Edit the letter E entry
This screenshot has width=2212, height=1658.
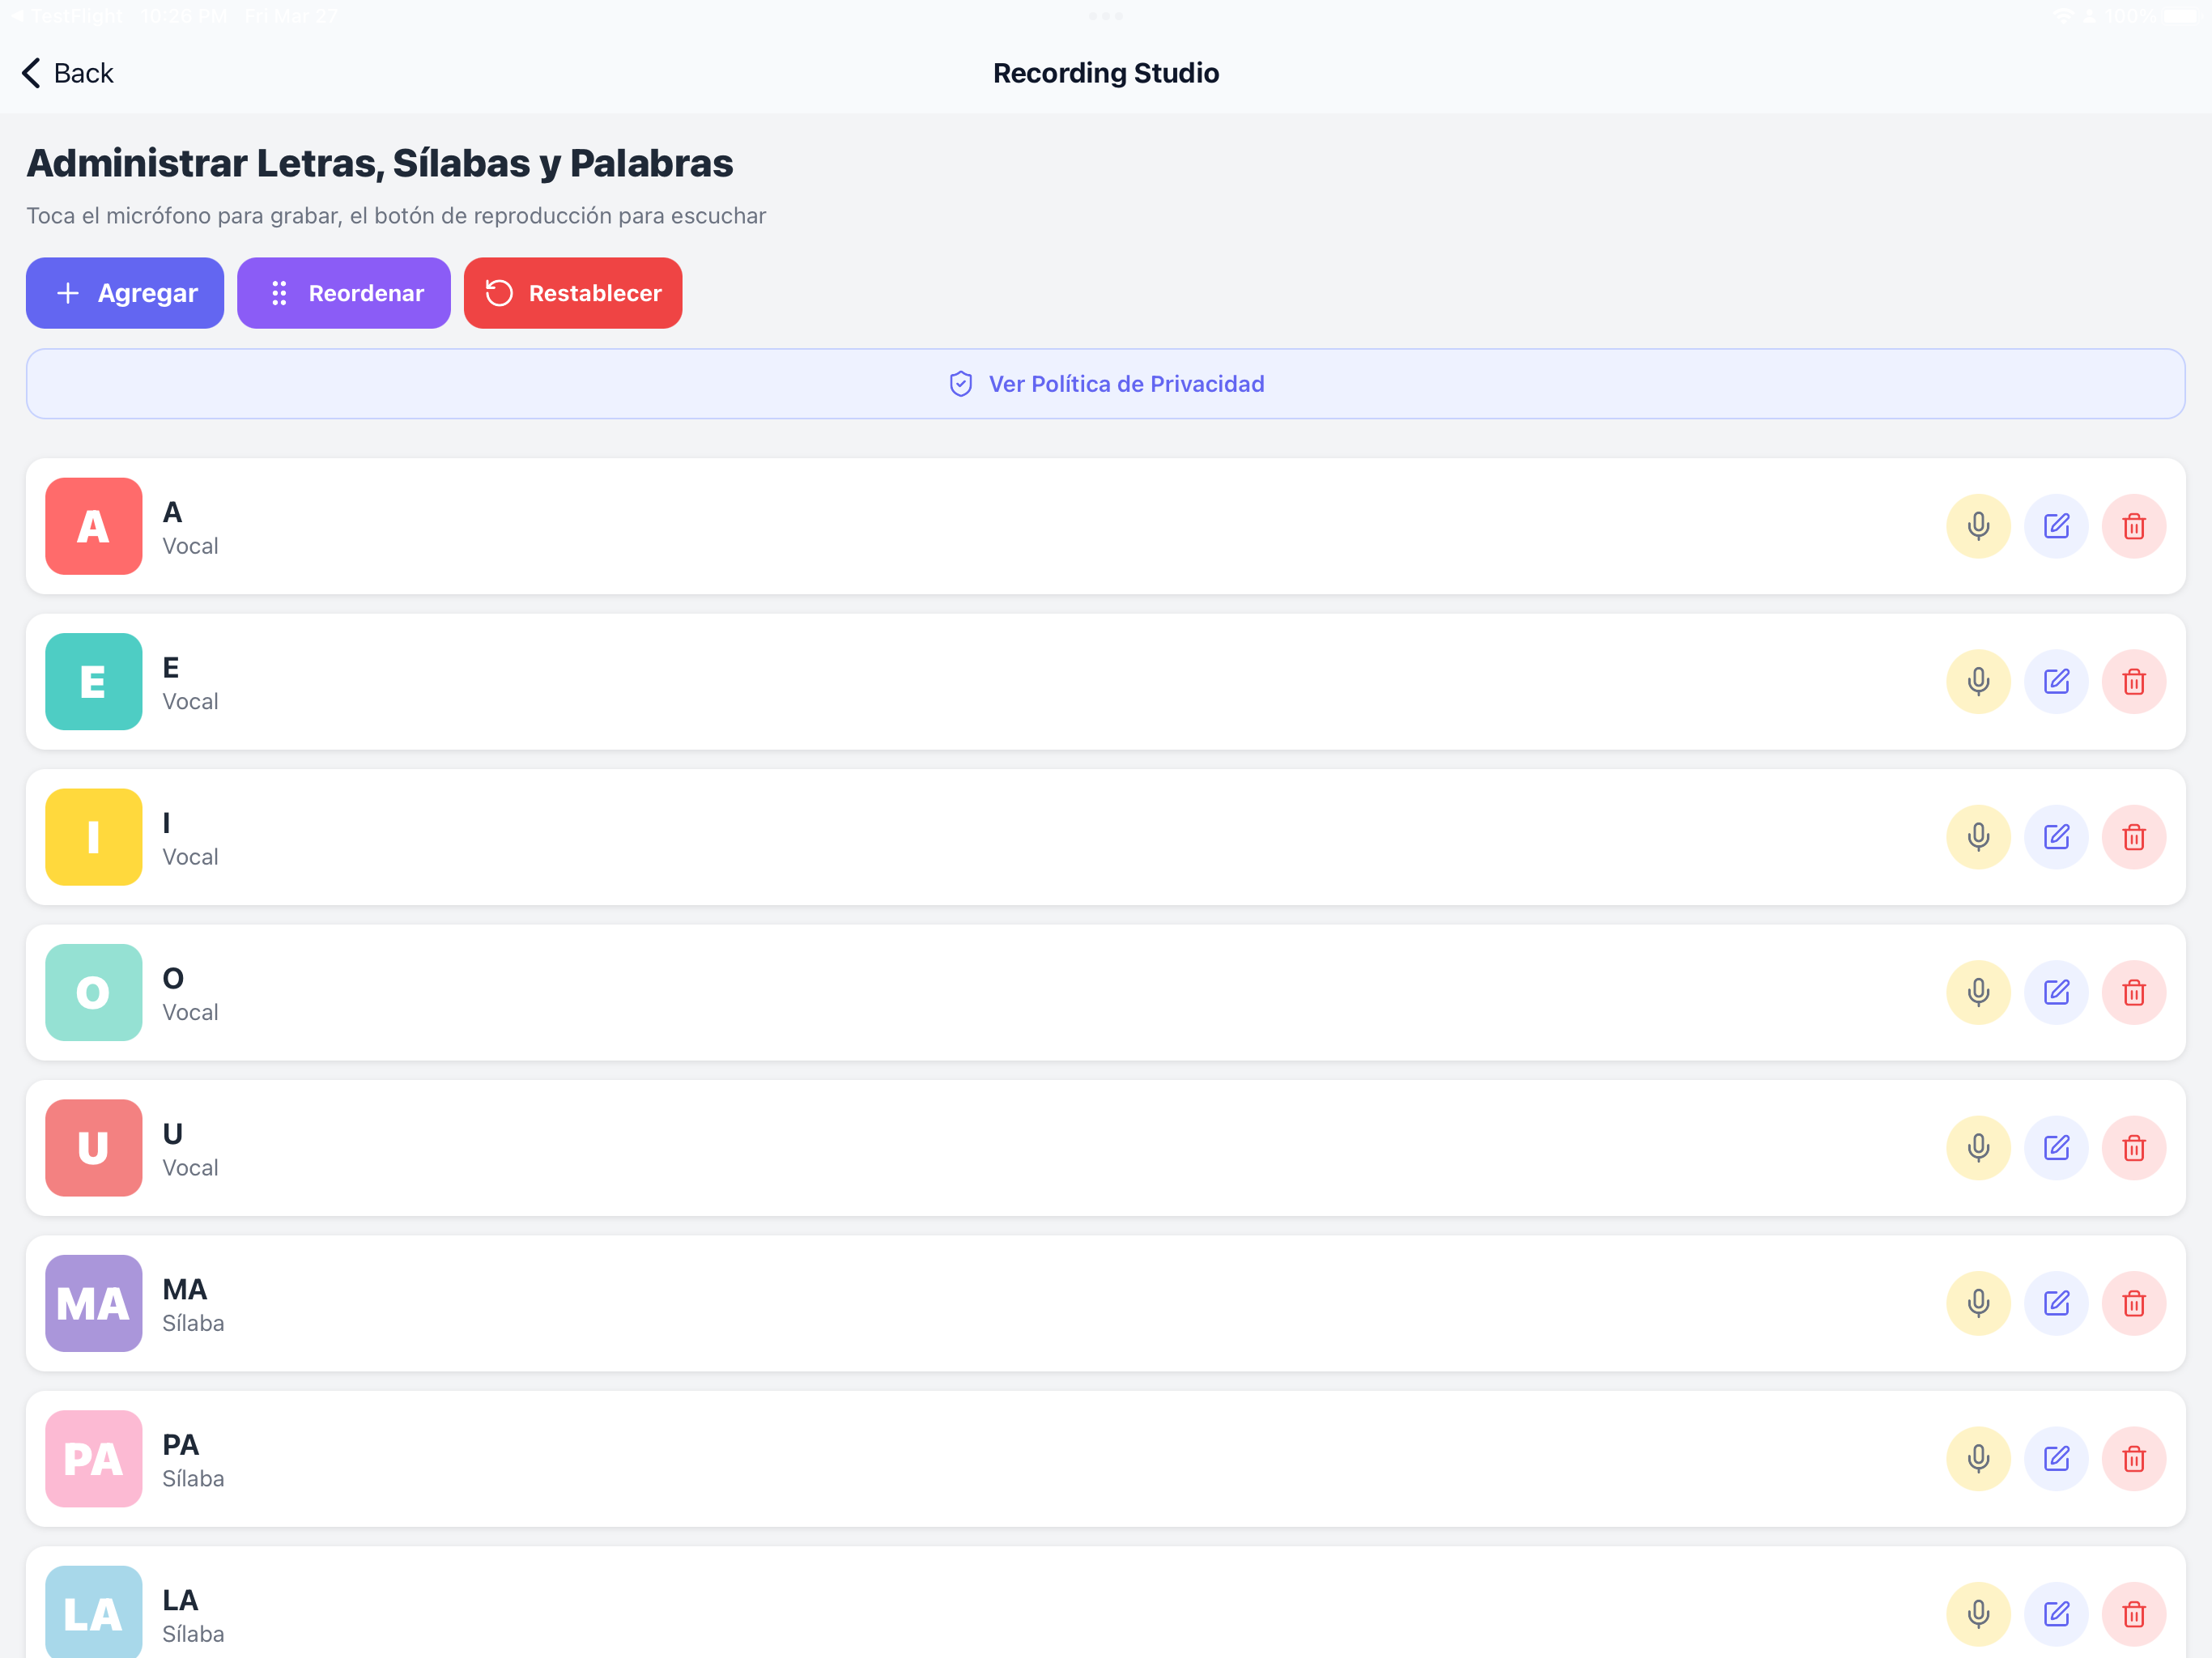(x=2056, y=682)
